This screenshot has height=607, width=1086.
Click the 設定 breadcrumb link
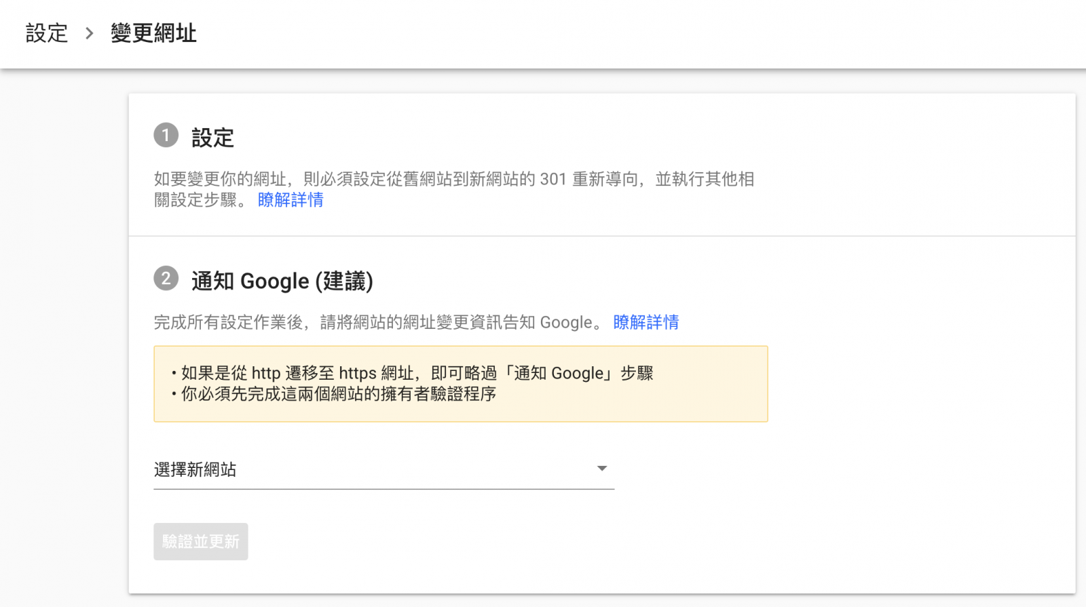tap(47, 33)
